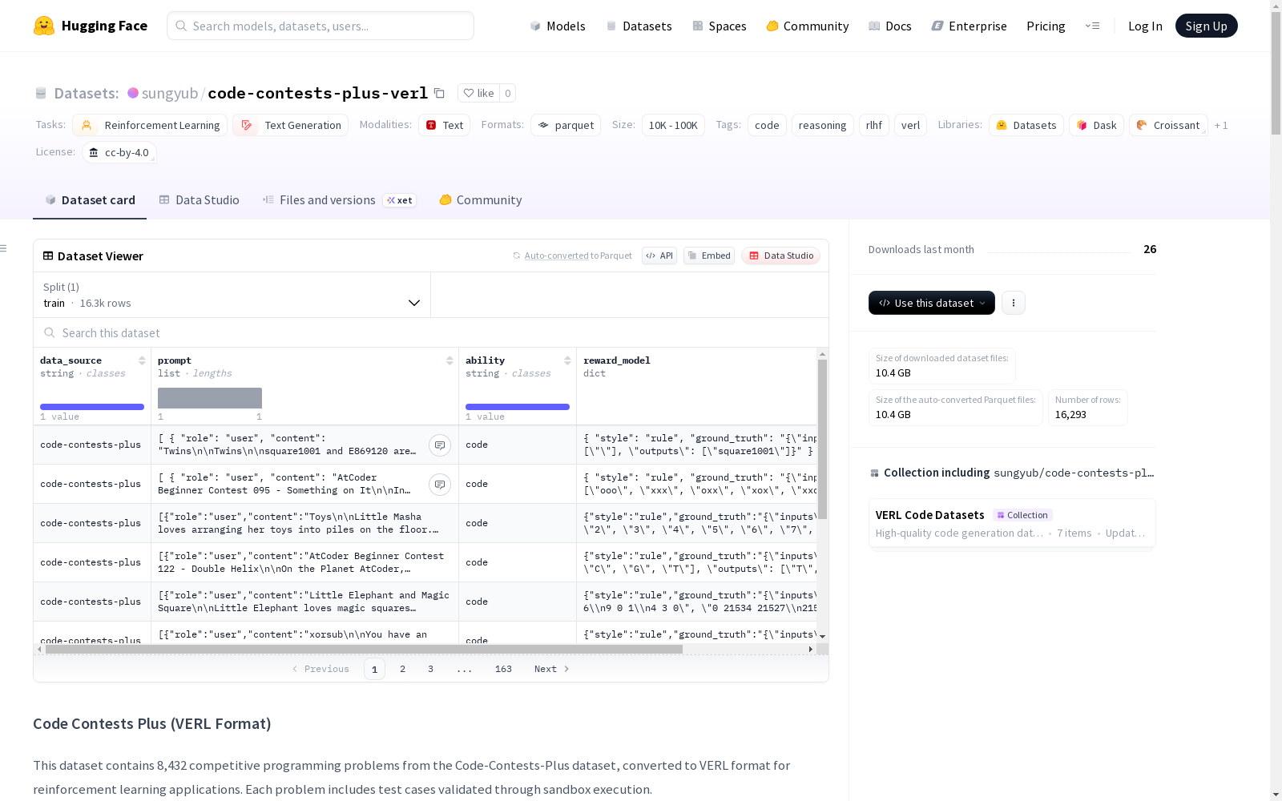Screen dimensions: 1282x801
Task: Focus the top search models field
Action: tap(320, 26)
